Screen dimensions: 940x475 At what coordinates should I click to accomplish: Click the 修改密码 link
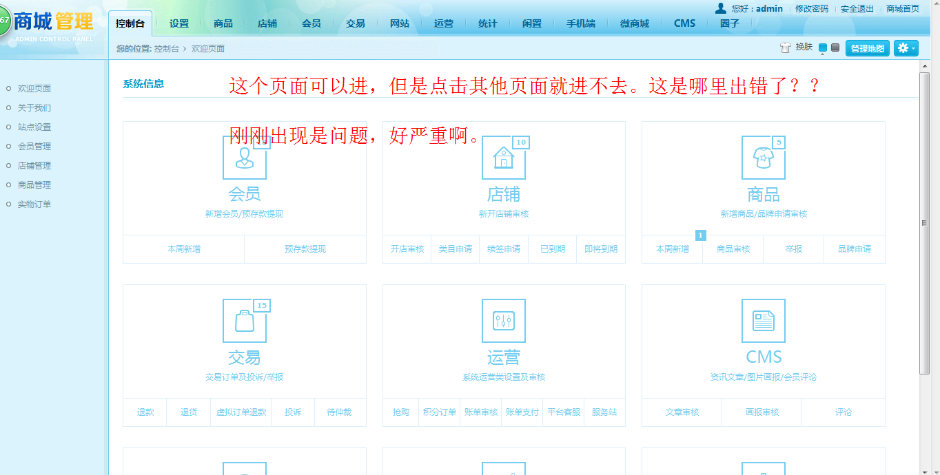tap(812, 9)
